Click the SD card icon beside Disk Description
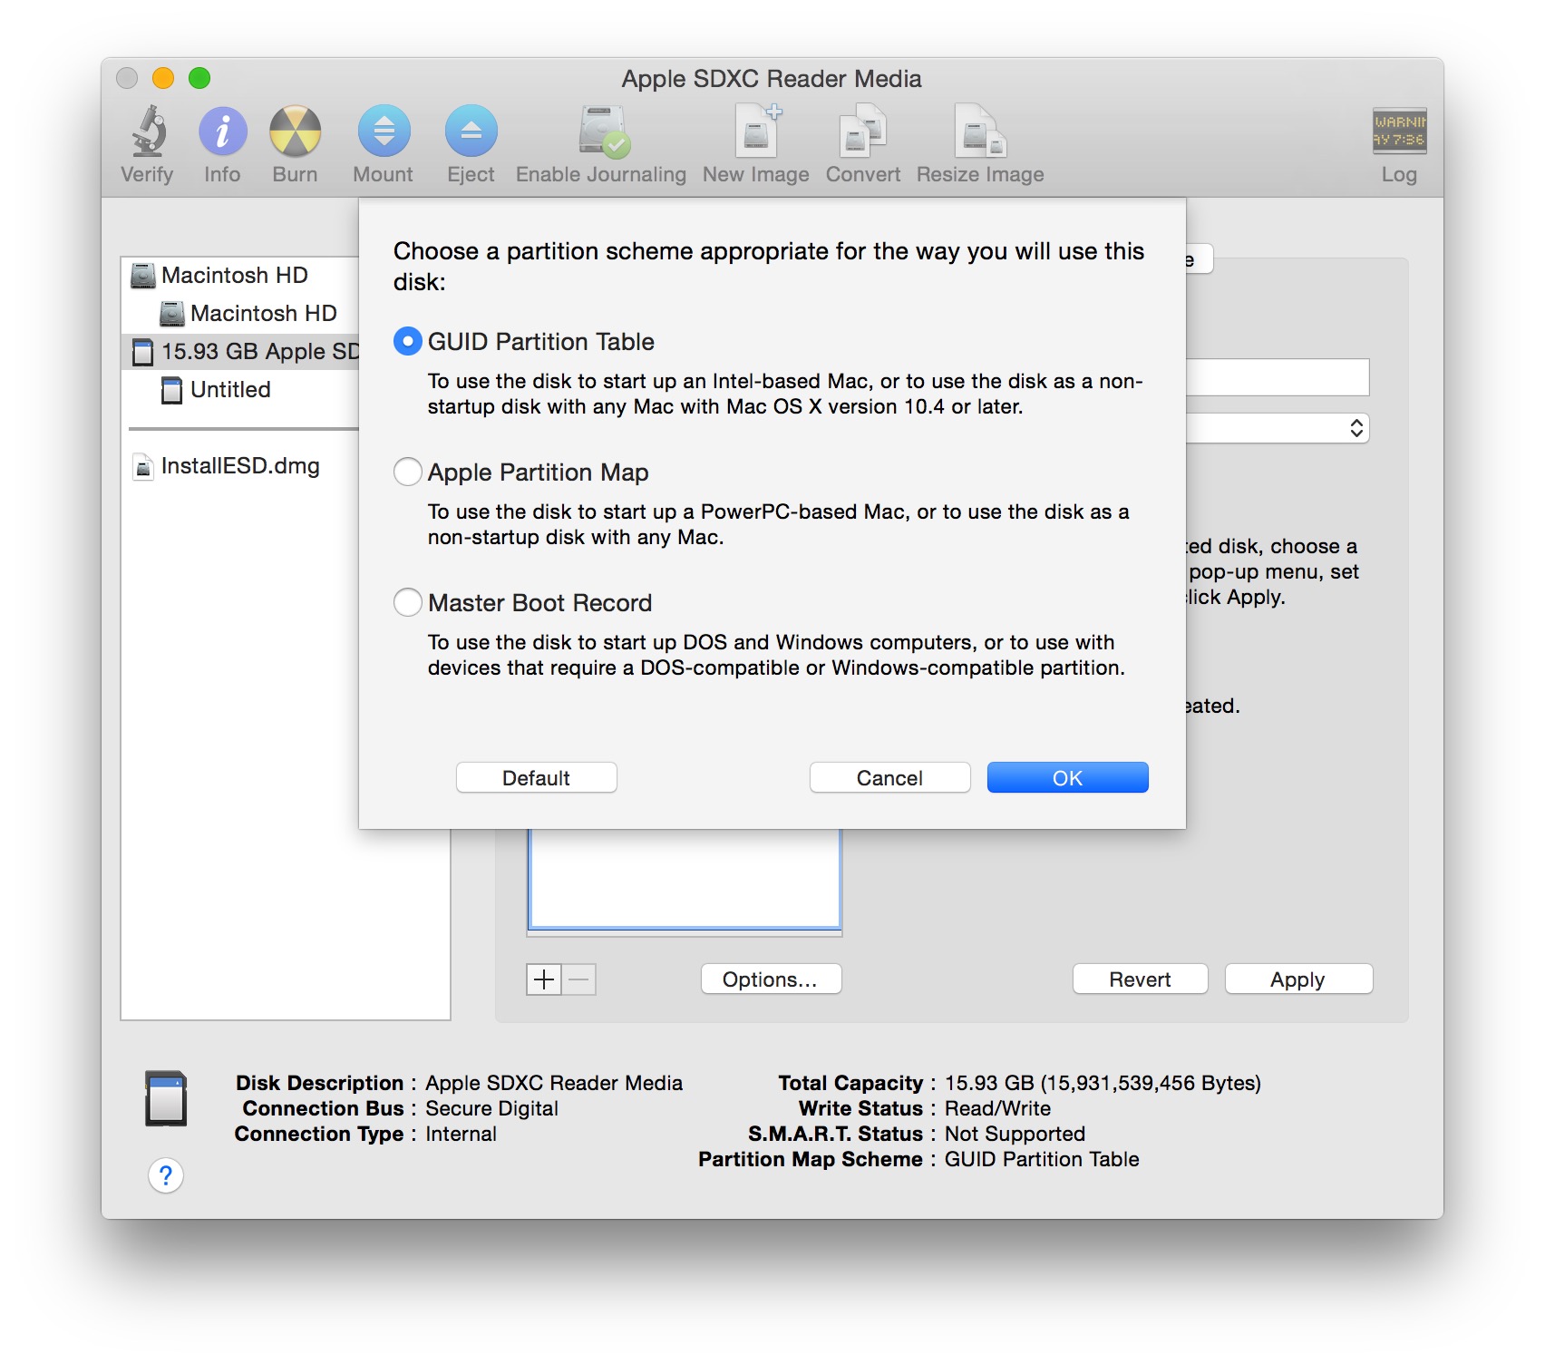The width and height of the screenshot is (1545, 1364). click(x=166, y=1098)
